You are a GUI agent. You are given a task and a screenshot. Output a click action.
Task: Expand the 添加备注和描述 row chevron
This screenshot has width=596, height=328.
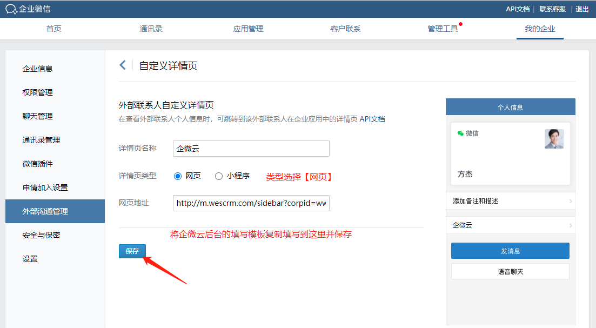(x=571, y=201)
